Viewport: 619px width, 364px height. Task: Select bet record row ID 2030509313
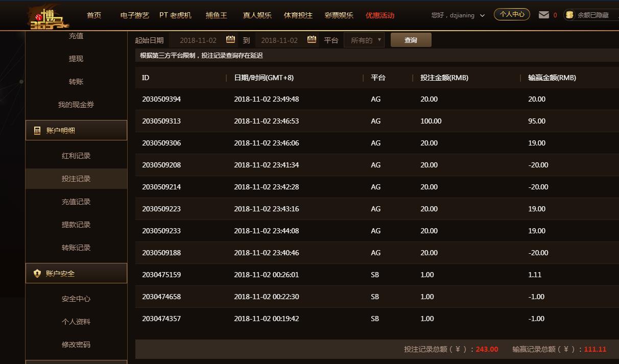(x=161, y=121)
